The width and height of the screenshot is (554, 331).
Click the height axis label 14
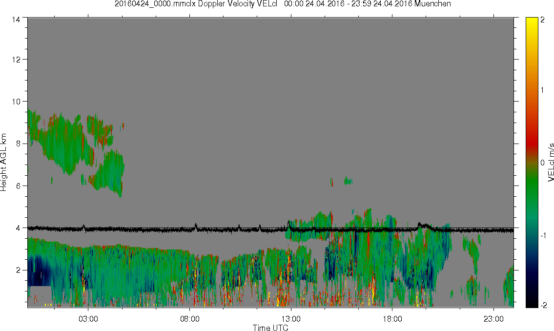16,20
